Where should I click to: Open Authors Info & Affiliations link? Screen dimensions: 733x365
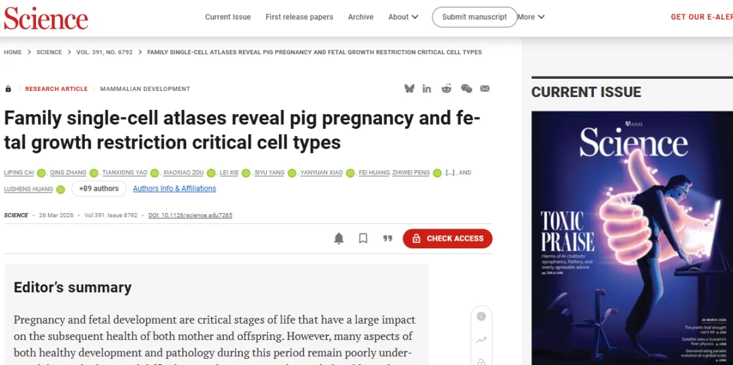(174, 189)
